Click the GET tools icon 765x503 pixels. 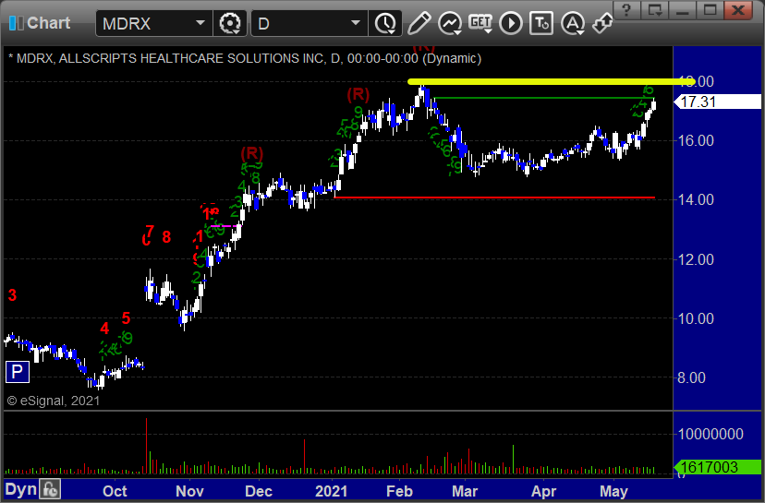[x=480, y=23]
